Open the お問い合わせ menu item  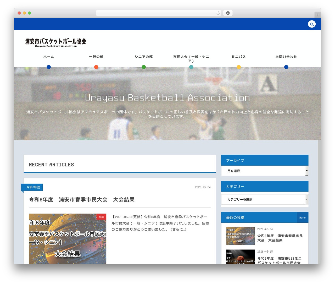[286, 57]
